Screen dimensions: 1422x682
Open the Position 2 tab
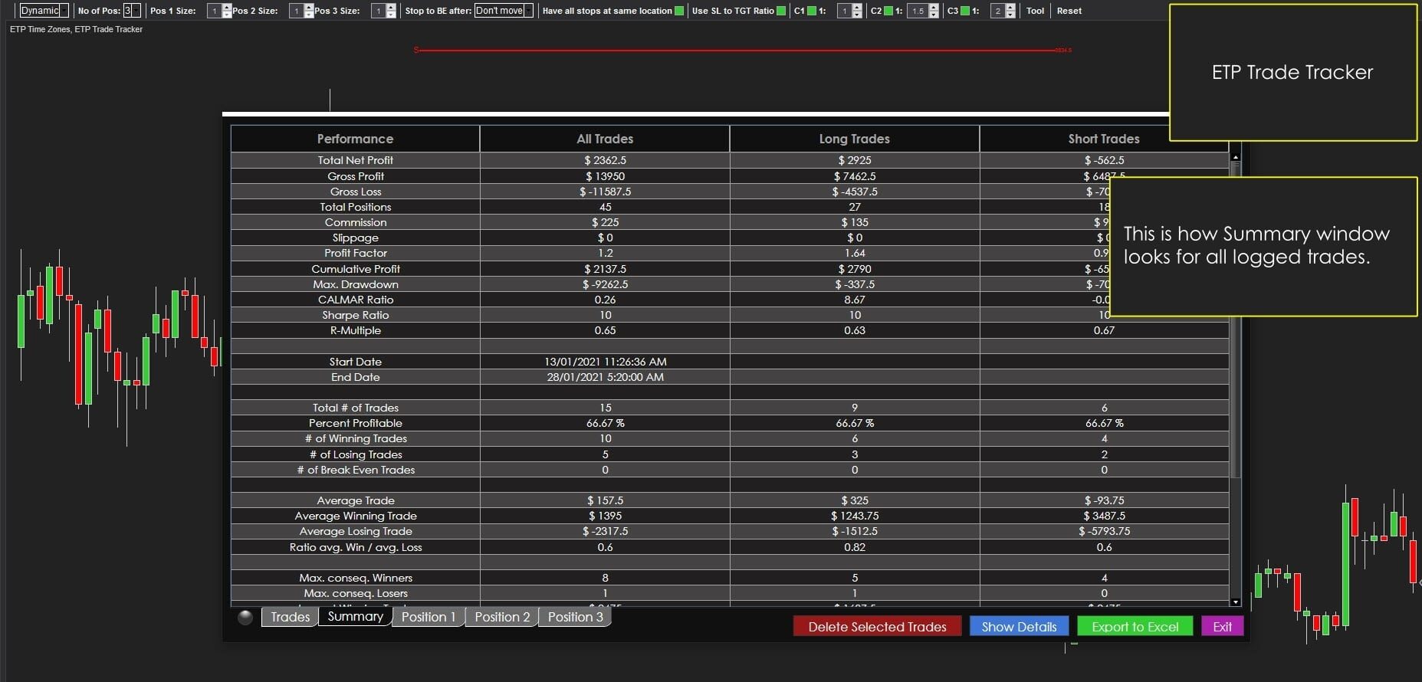pyautogui.click(x=502, y=617)
